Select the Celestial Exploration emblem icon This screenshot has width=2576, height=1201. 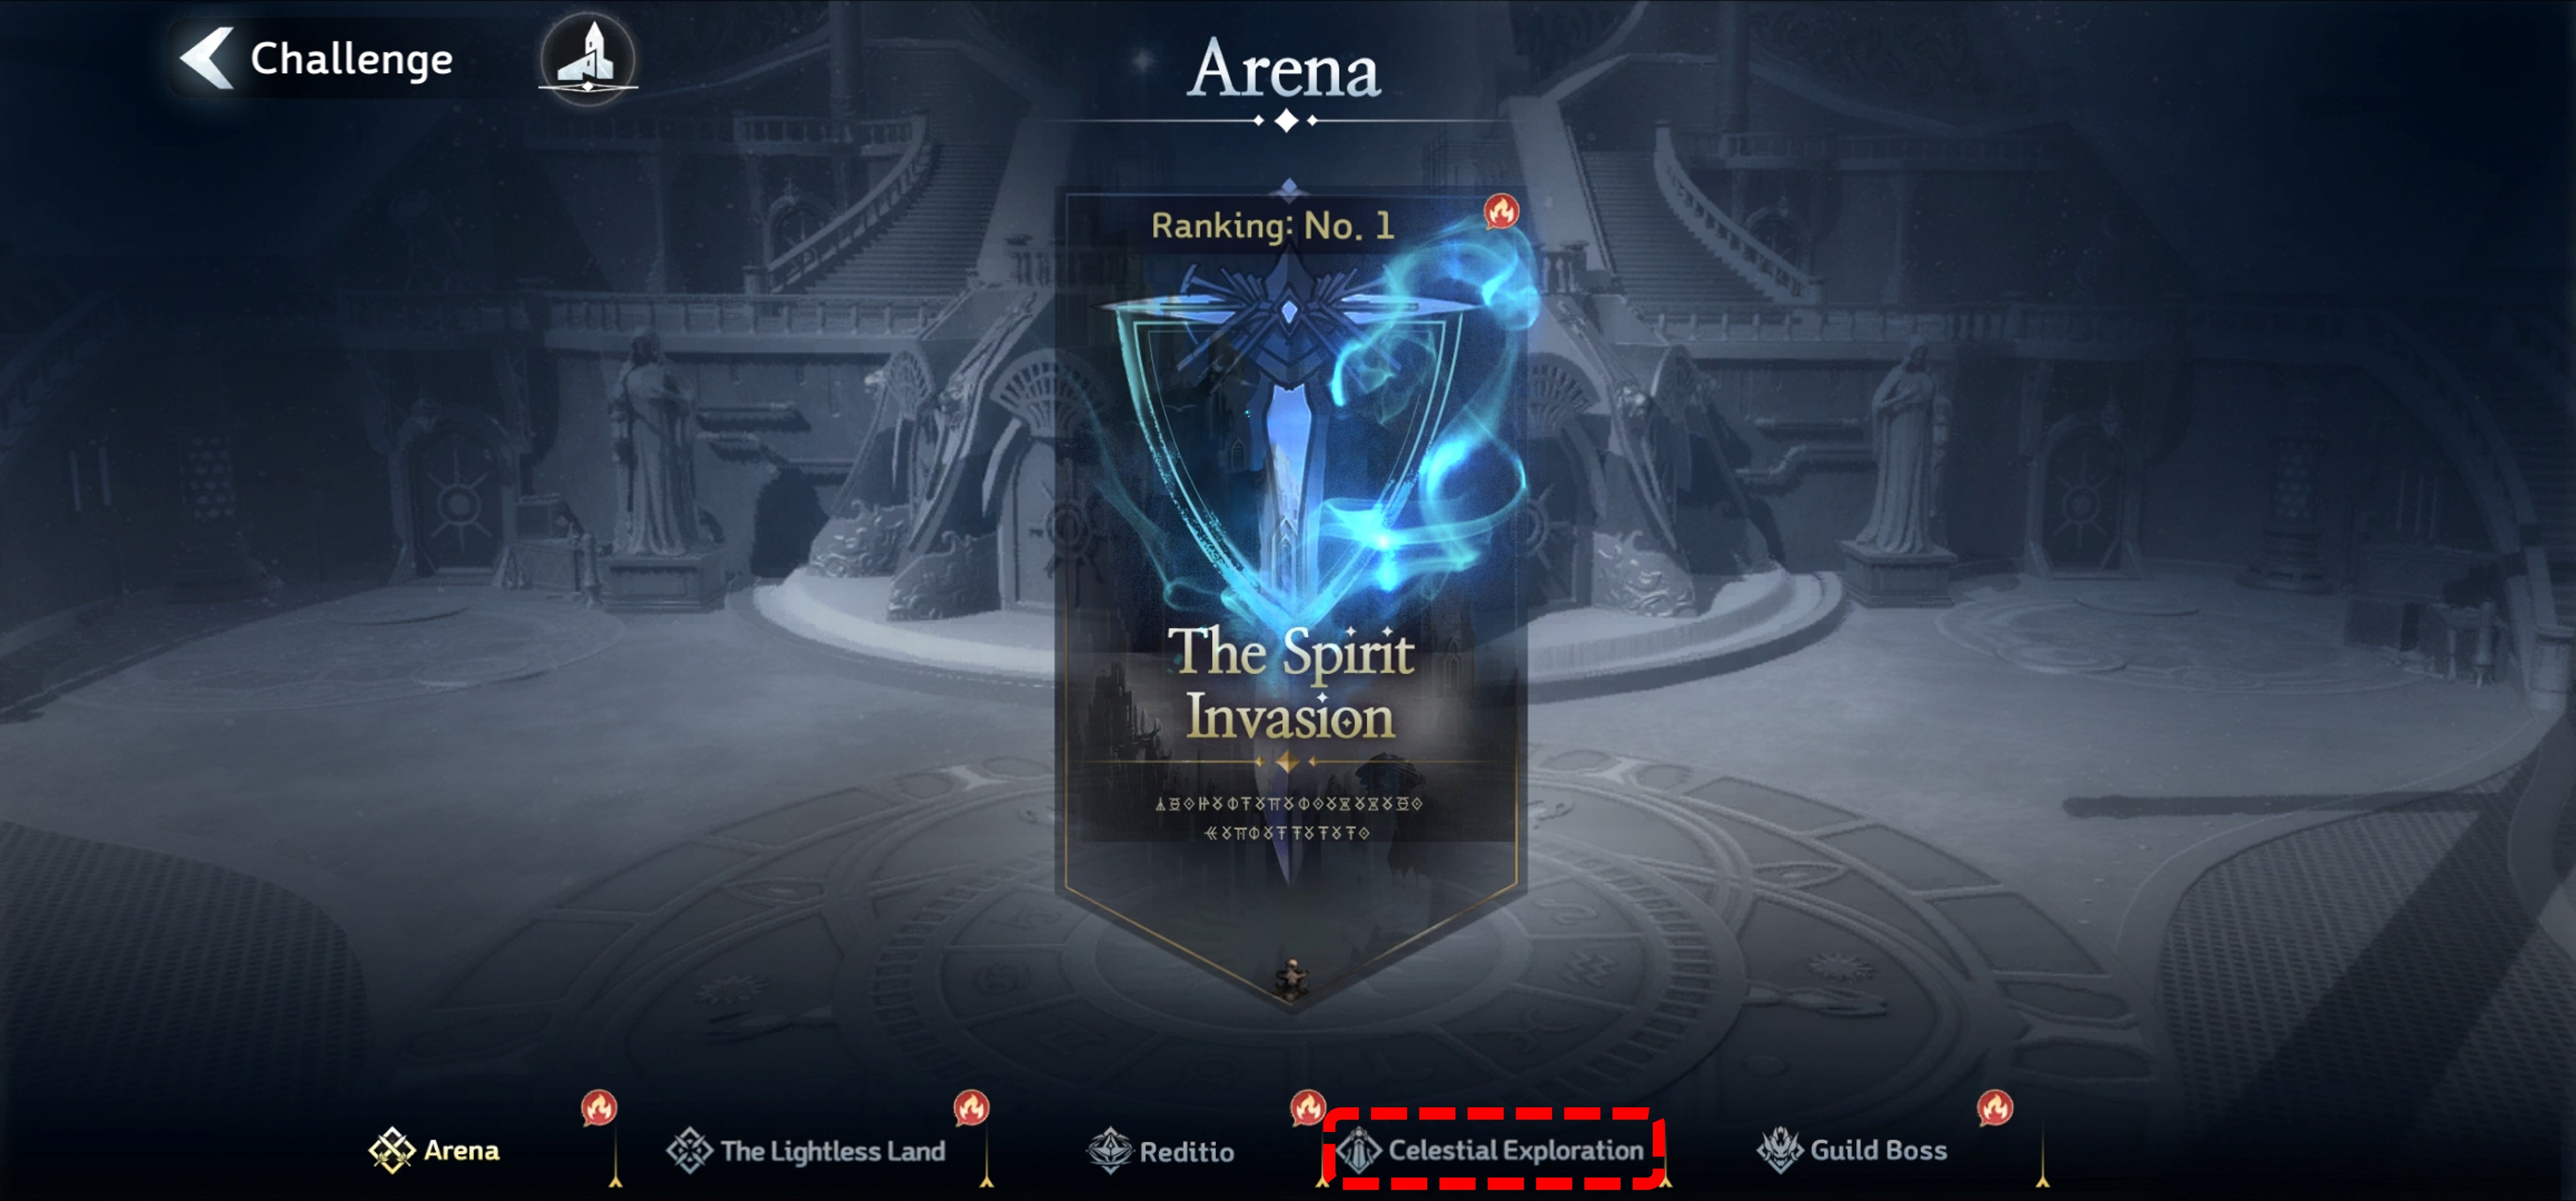tap(1360, 1151)
